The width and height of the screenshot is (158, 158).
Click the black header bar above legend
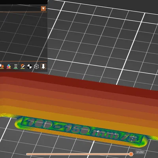tap(23, 2)
